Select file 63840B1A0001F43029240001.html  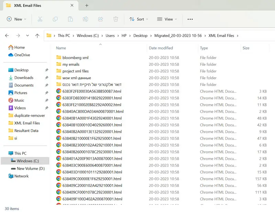point(92,118)
